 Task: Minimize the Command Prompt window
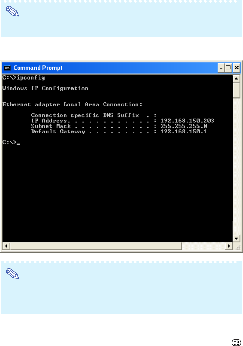click(221, 68)
